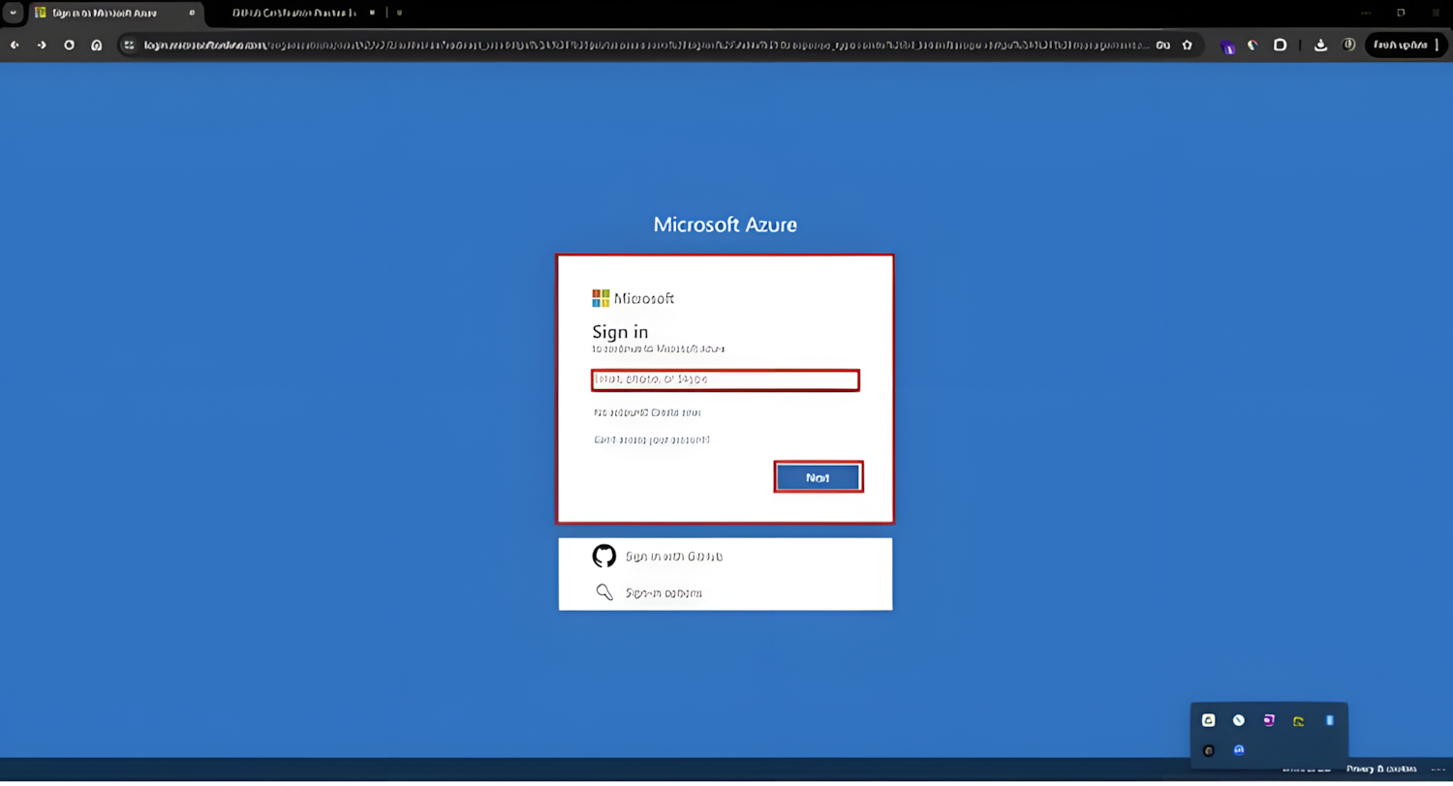Choose Sign in with GitHub
The image size is (1453, 786).
click(674, 557)
